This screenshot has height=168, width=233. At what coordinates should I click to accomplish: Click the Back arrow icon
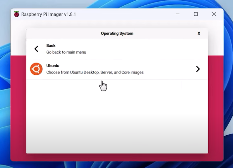36,49
